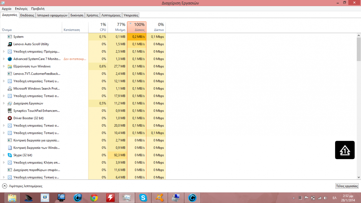
Task: Switch to the Ιστορικό εφαρμογών tab
Action: pos(52,15)
